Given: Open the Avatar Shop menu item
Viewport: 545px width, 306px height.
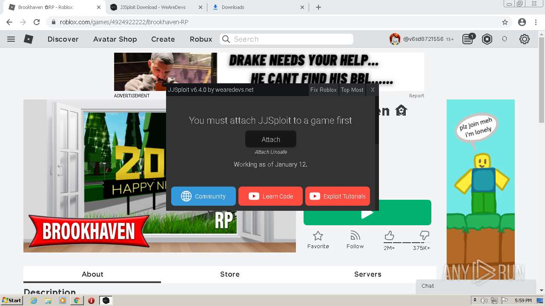Looking at the screenshot, I should tap(115, 39).
